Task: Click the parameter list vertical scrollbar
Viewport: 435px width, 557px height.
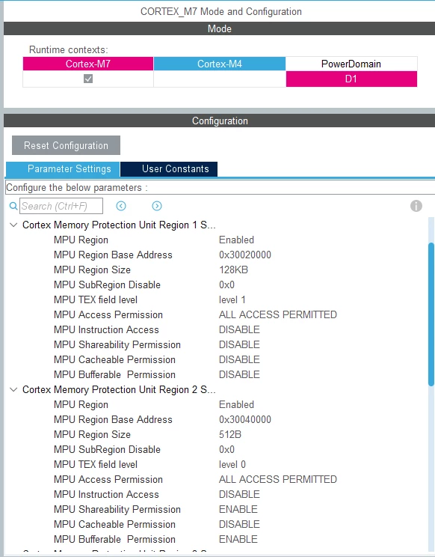Action: click(431, 314)
